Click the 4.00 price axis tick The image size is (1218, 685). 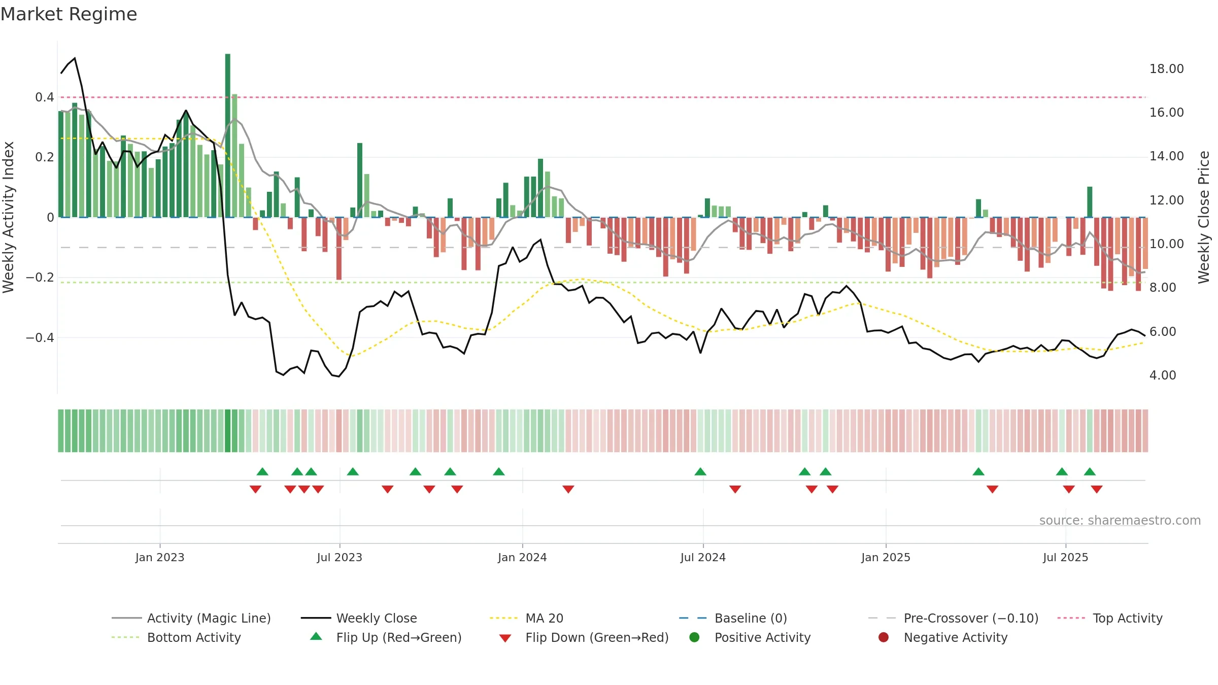(x=1162, y=375)
